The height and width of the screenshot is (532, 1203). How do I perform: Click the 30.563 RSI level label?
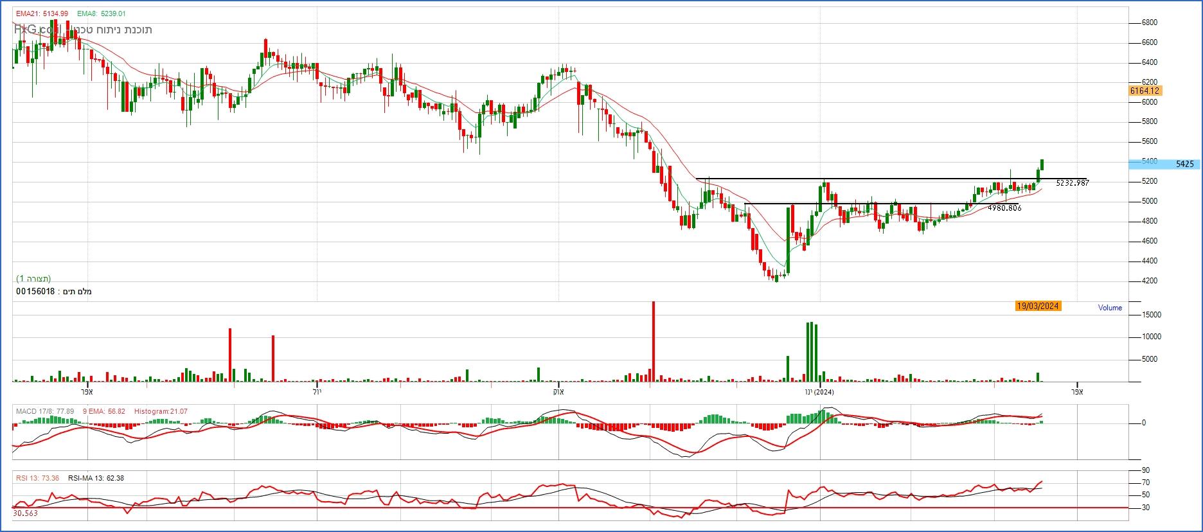25,513
